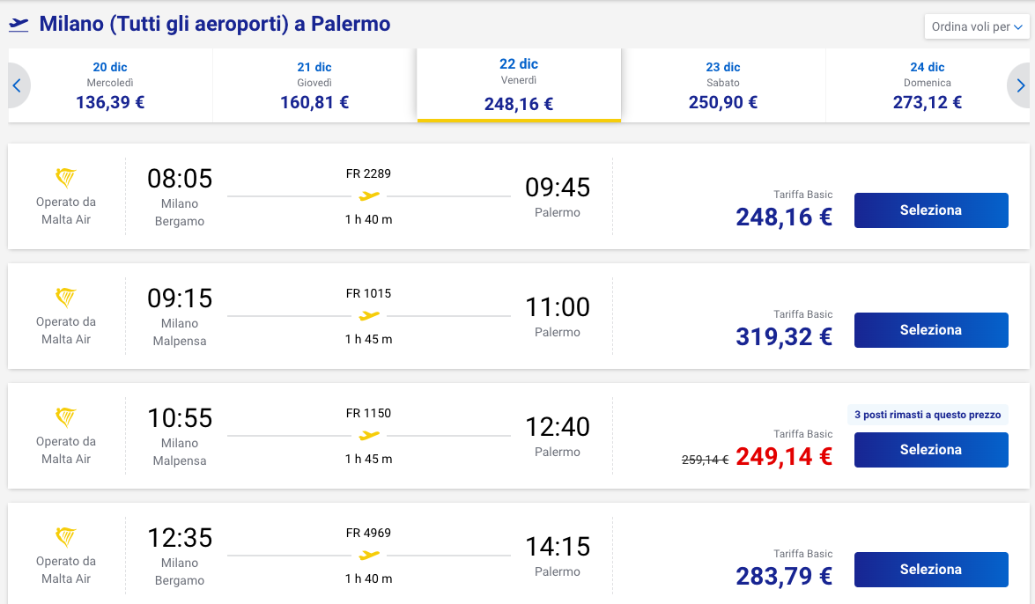Open the 'Ordina voli per' sort dropdown
Image resolution: width=1035 pixels, height=604 pixels.
[x=977, y=27]
